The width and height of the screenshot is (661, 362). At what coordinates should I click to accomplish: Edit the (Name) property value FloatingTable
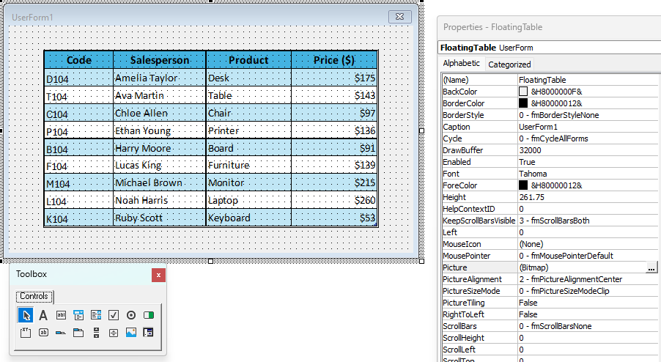tap(589, 80)
